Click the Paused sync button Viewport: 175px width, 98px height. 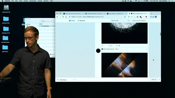[152, 17]
